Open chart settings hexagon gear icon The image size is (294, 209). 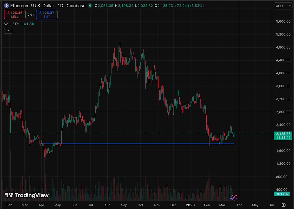(x=283, y=205)
